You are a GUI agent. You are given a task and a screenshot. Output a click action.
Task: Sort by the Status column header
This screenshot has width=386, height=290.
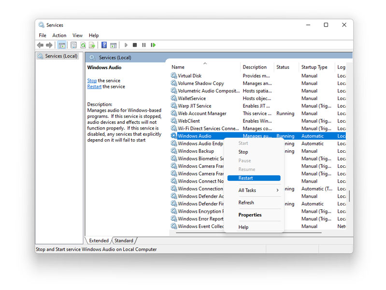(286, 67)
